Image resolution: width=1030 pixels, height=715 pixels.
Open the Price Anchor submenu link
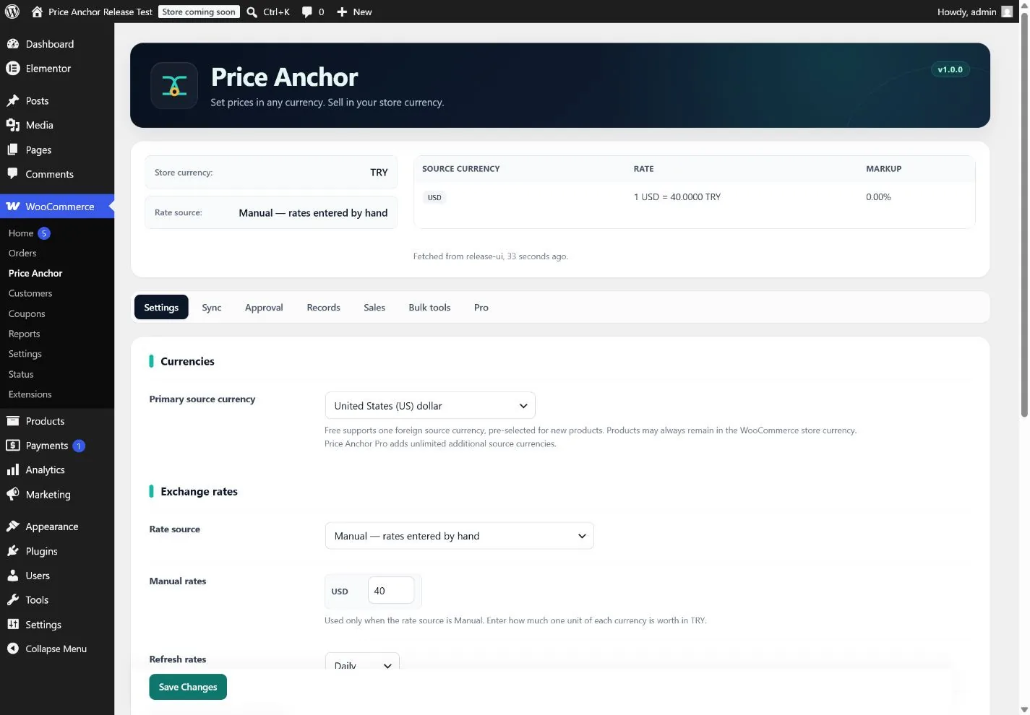(35, 273)
